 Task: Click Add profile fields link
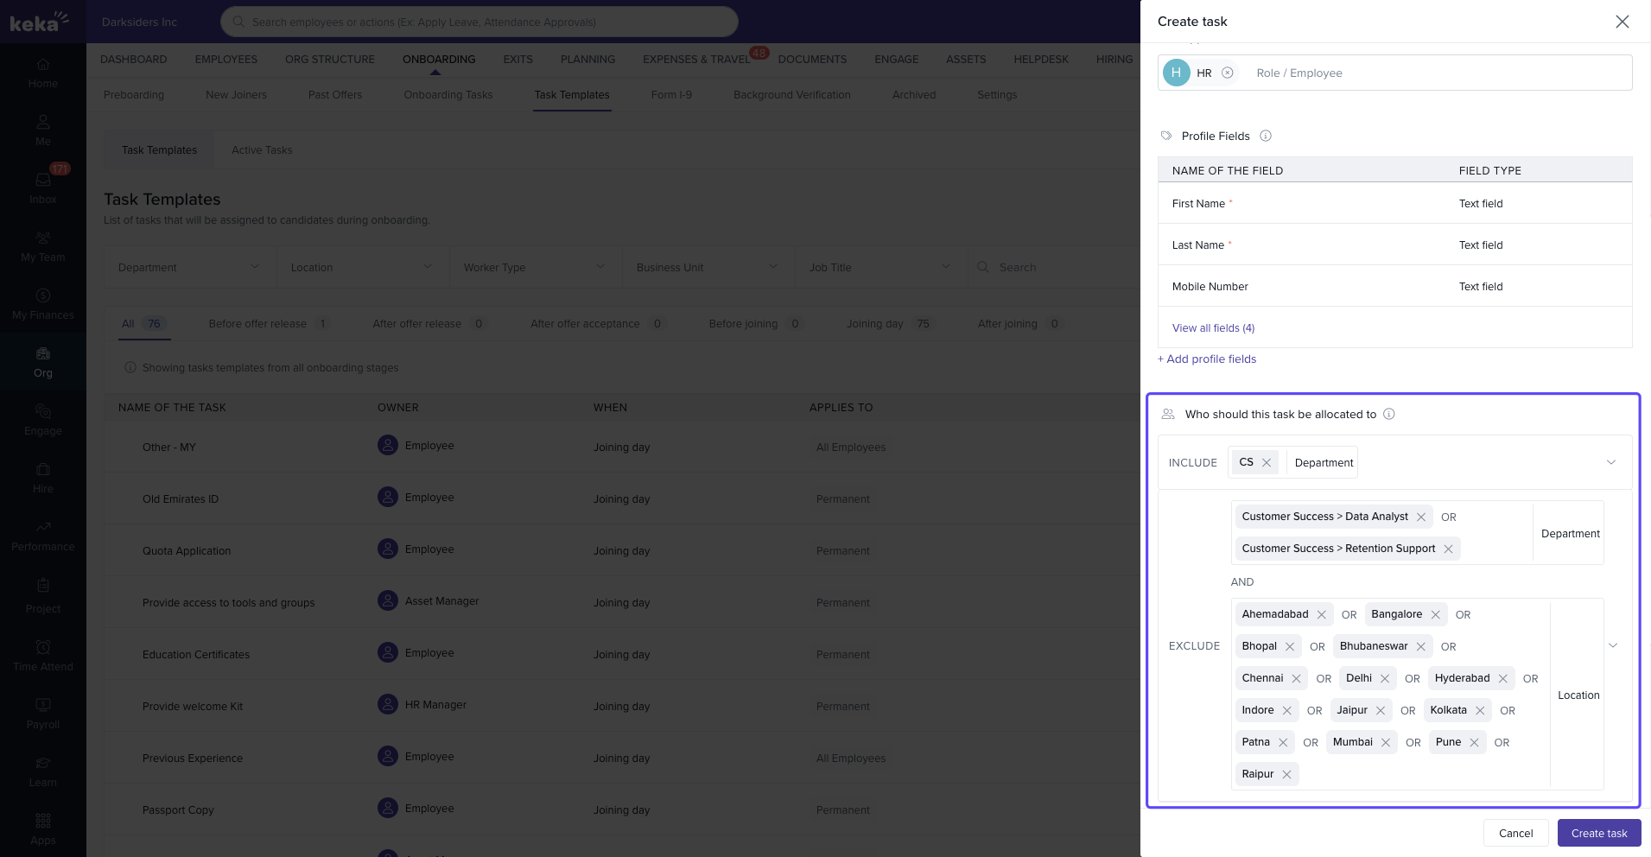point(1207,359)
